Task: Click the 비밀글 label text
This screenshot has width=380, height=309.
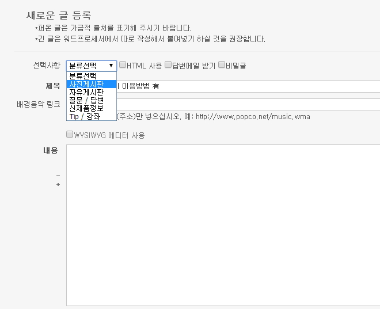Action: pyautogui.click(x=235, y=66)
